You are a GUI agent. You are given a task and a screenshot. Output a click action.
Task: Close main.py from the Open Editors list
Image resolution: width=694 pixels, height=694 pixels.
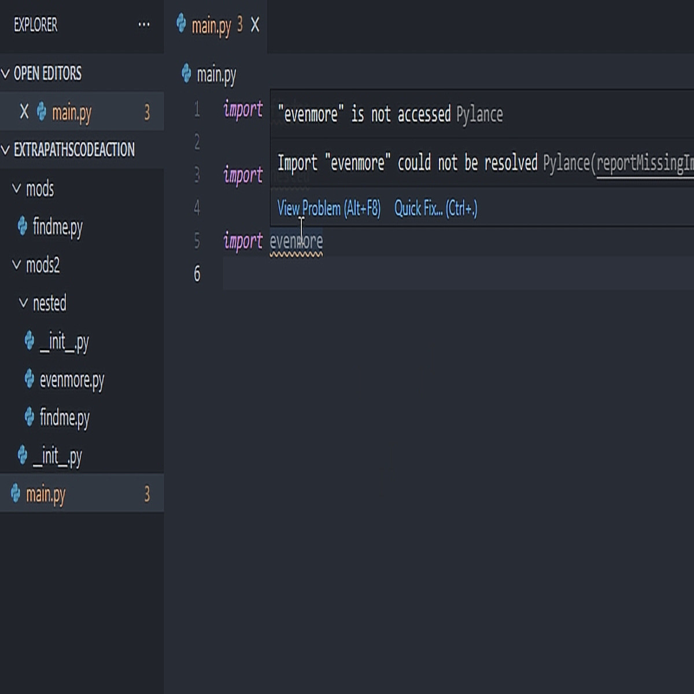[23, 111]
